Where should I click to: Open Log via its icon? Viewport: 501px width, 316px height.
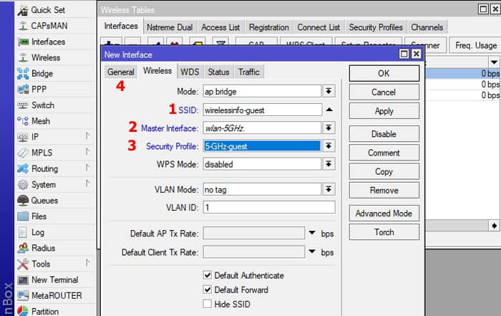23,232
